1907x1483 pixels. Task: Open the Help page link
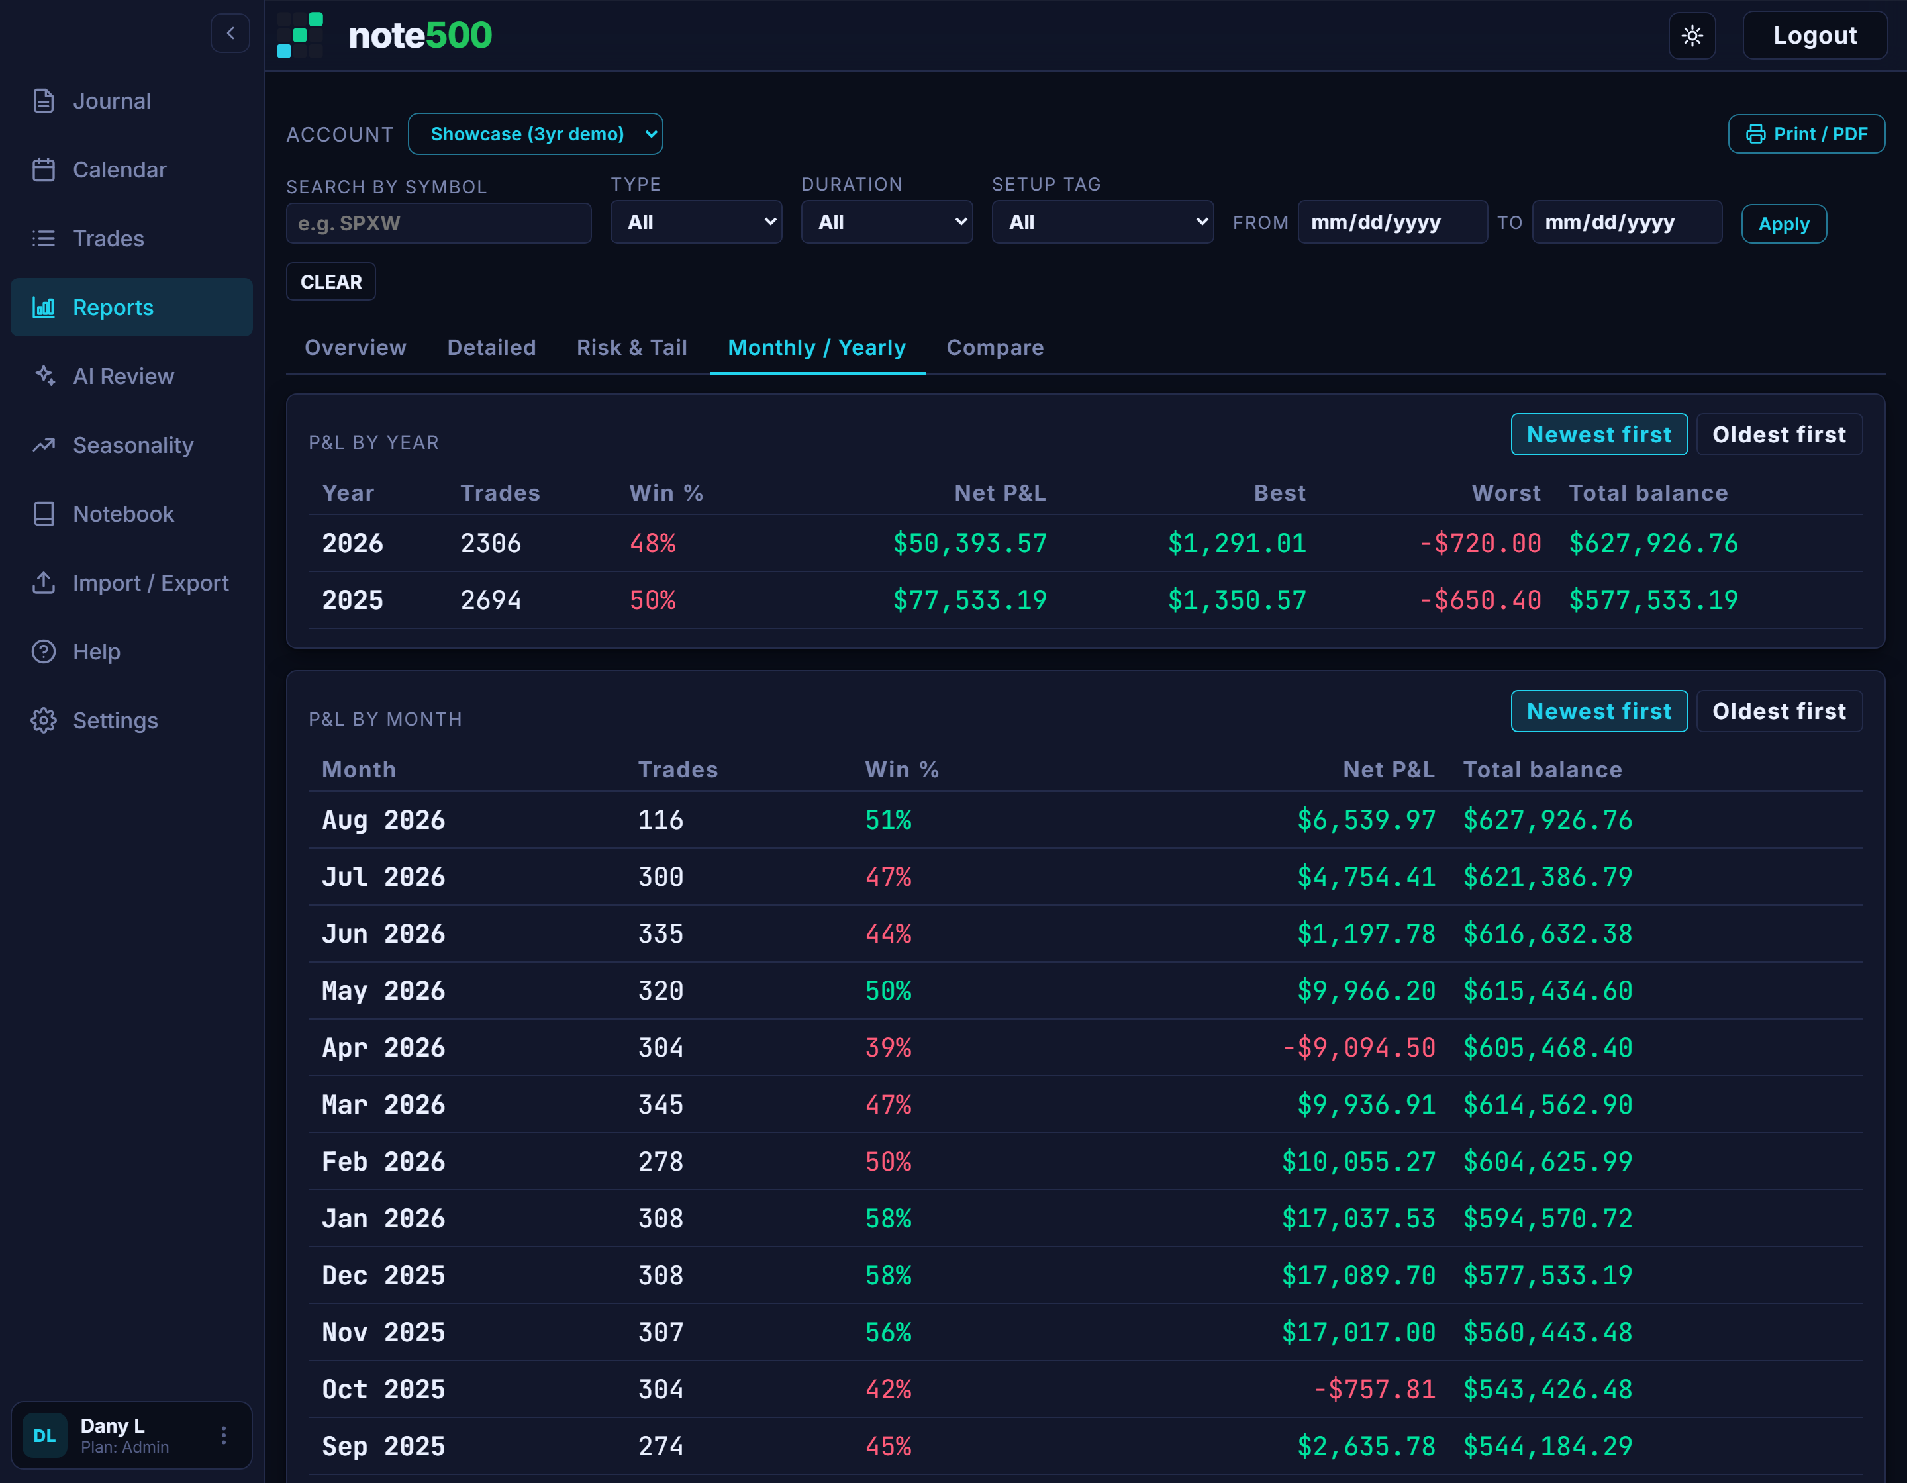coord(132,651)
